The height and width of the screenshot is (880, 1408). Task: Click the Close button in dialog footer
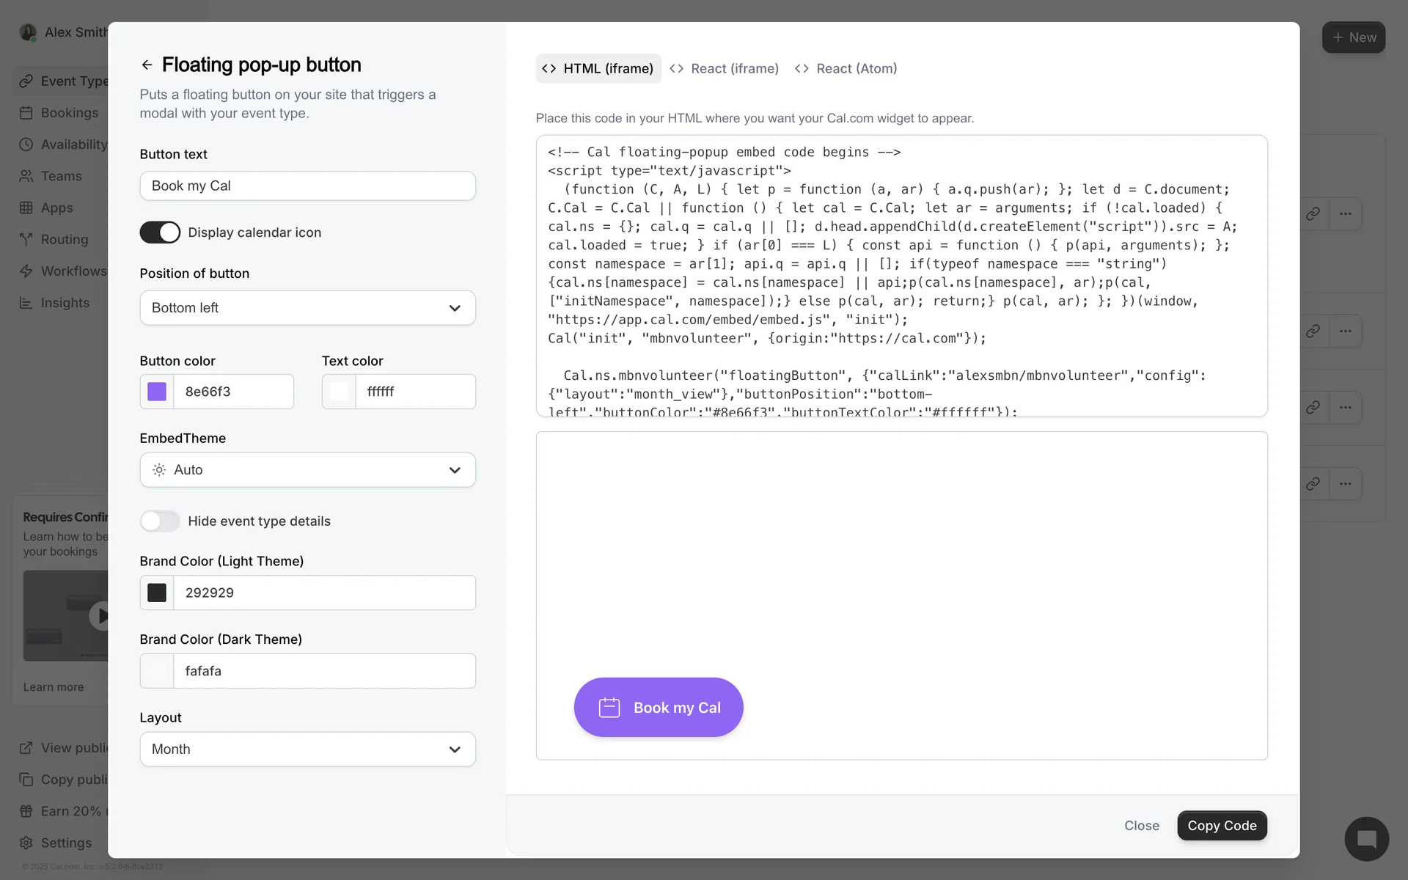[1141, 826]
